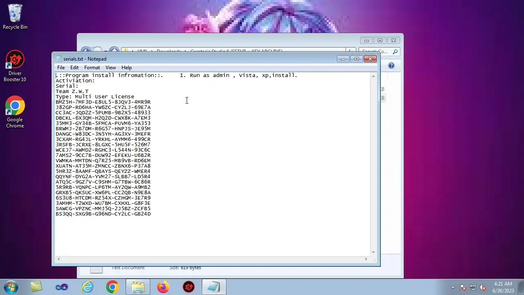The height and width of the screenshot is (295, 524).
Task: Open Notepad's File menu
Action: [61, 68]
